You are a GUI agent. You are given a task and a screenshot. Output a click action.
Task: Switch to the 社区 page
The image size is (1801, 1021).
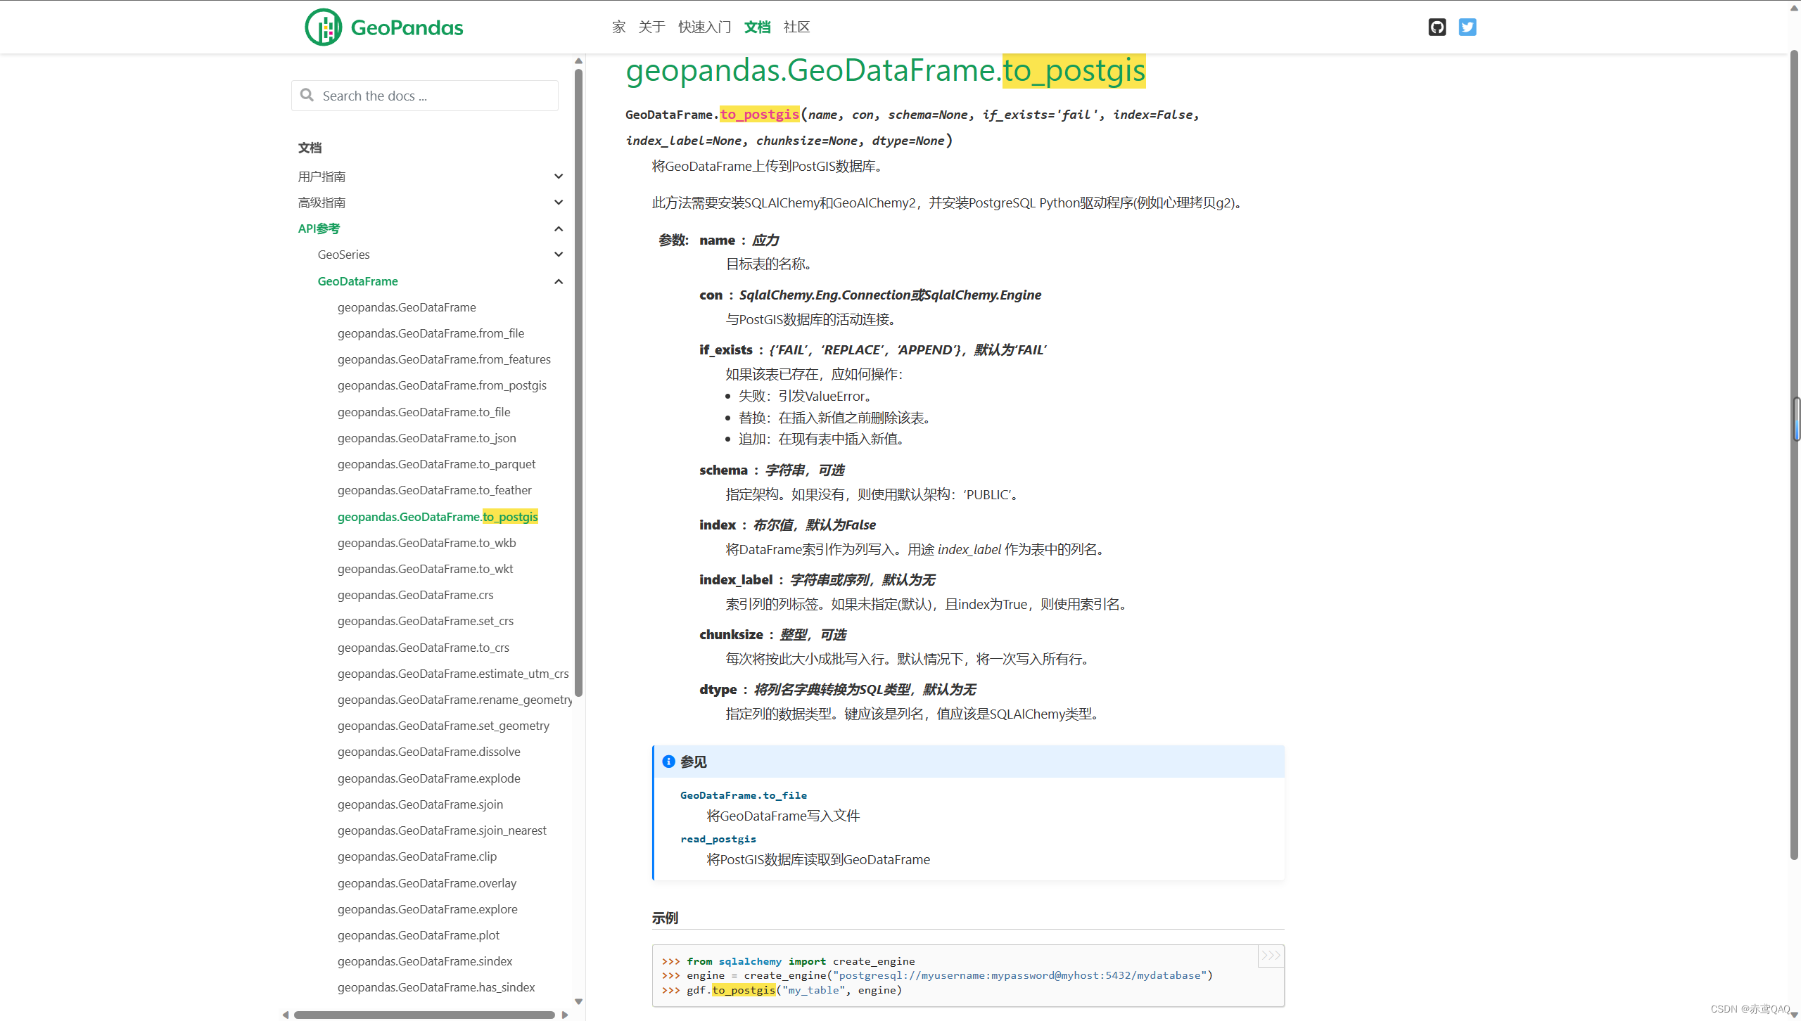coord(796,27)
